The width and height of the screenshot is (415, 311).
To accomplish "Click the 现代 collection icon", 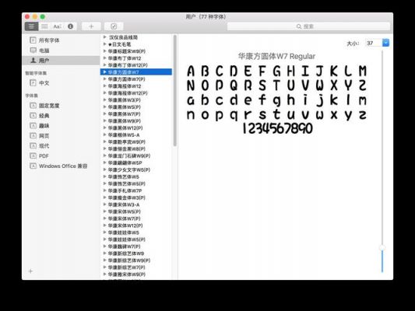I will [x=33, y=145].
